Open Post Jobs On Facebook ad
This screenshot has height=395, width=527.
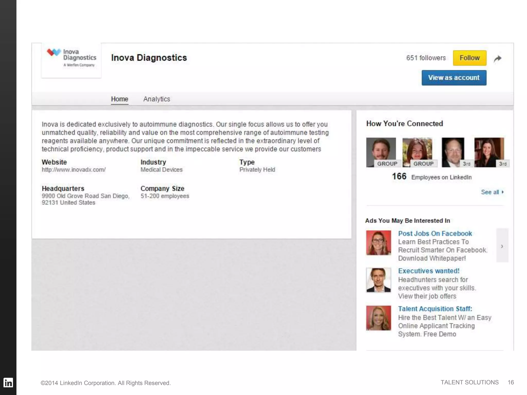[435, 234]
